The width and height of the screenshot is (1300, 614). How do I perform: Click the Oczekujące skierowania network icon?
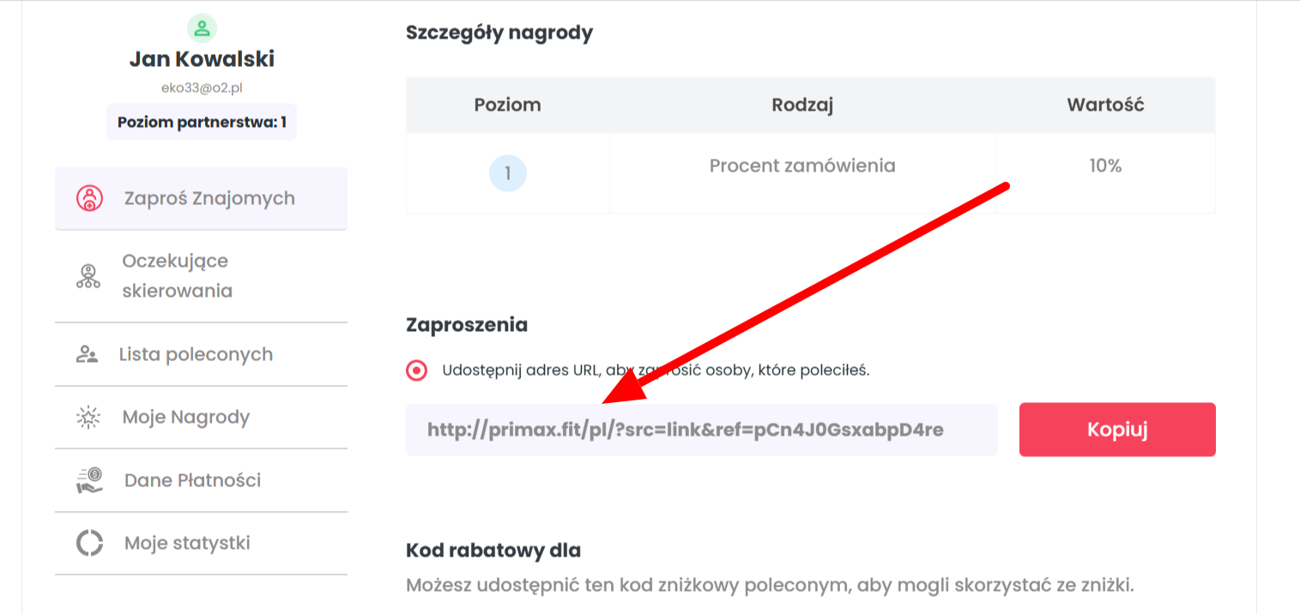[x=88, y=276]
